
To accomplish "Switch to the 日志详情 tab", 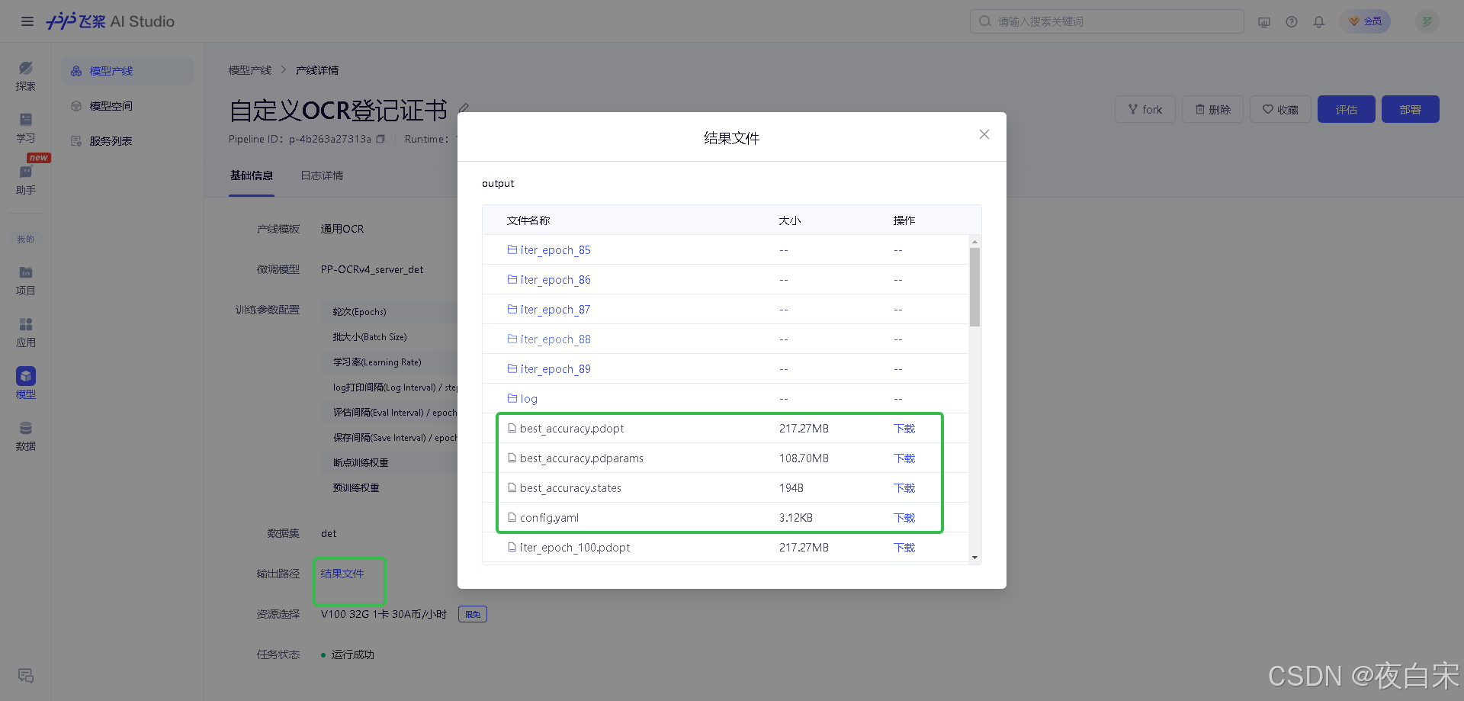I will [x=322, y=175].
